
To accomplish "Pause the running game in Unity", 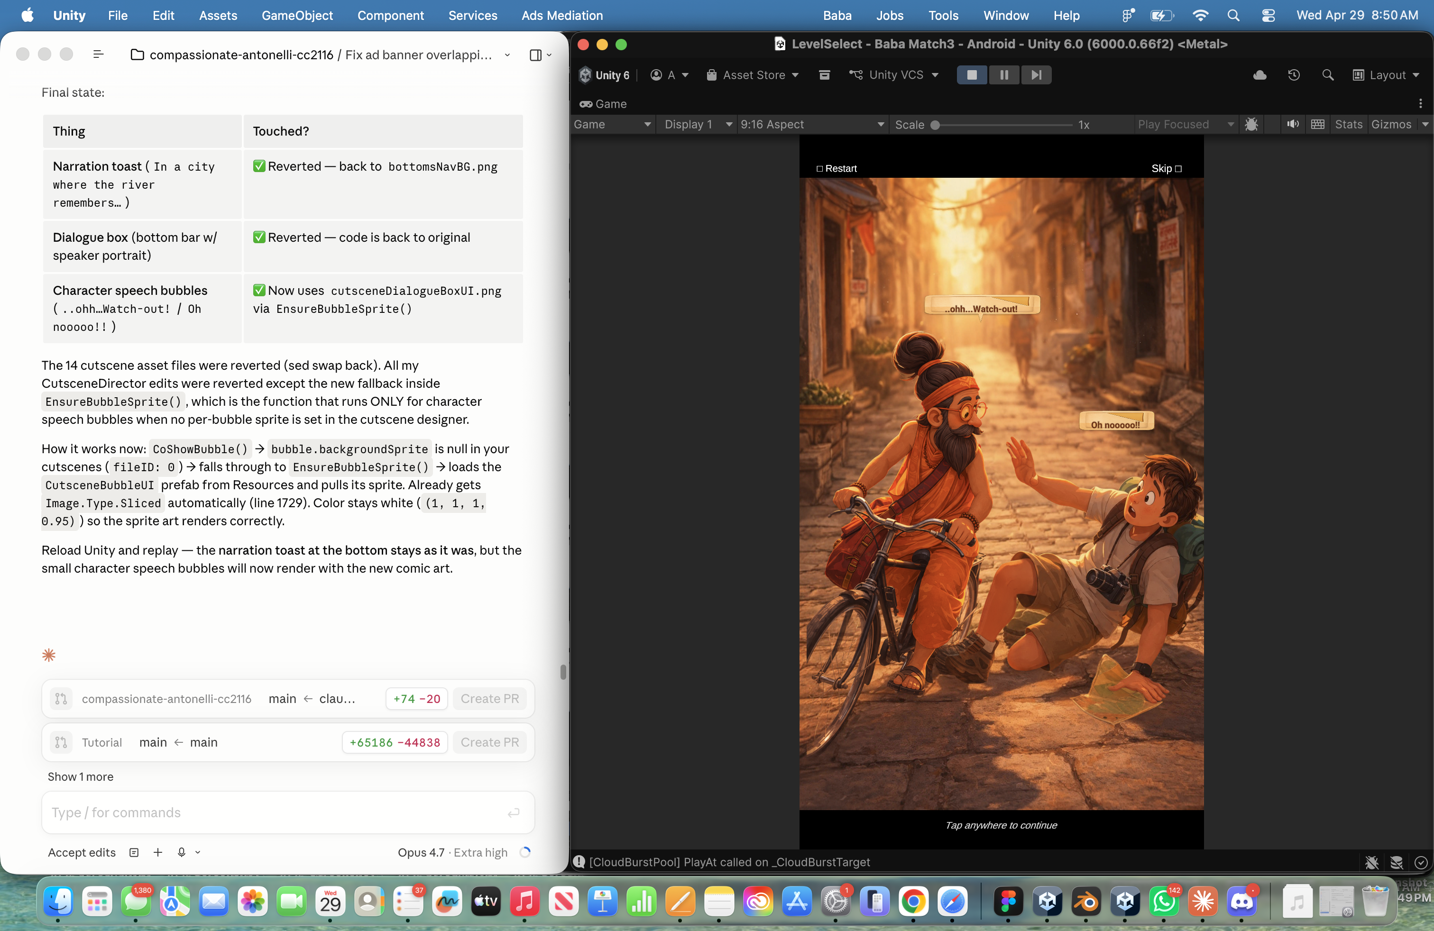I will [x=1004, y=75].
